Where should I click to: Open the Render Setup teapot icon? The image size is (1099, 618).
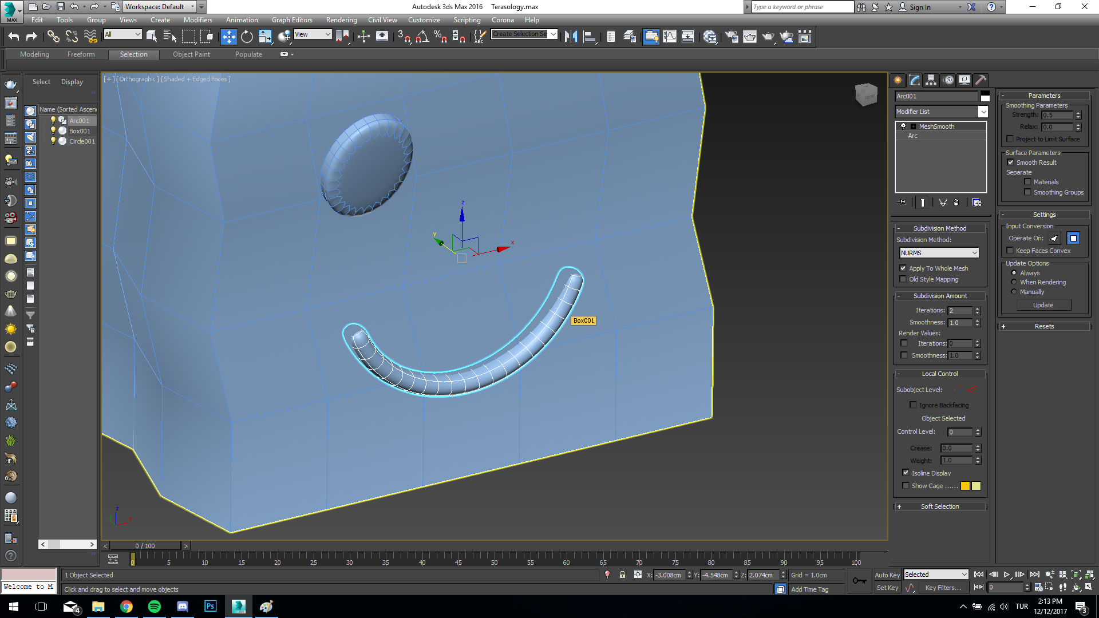pos(731,37)
